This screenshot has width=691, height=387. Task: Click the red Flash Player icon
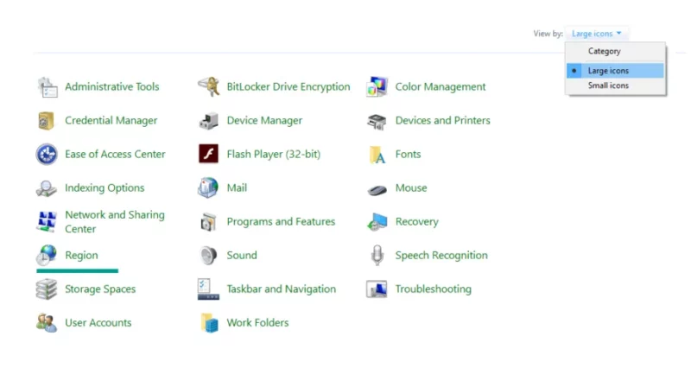(x=208, y=154)
